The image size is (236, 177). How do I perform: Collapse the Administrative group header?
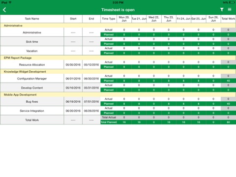pos(118,26)
